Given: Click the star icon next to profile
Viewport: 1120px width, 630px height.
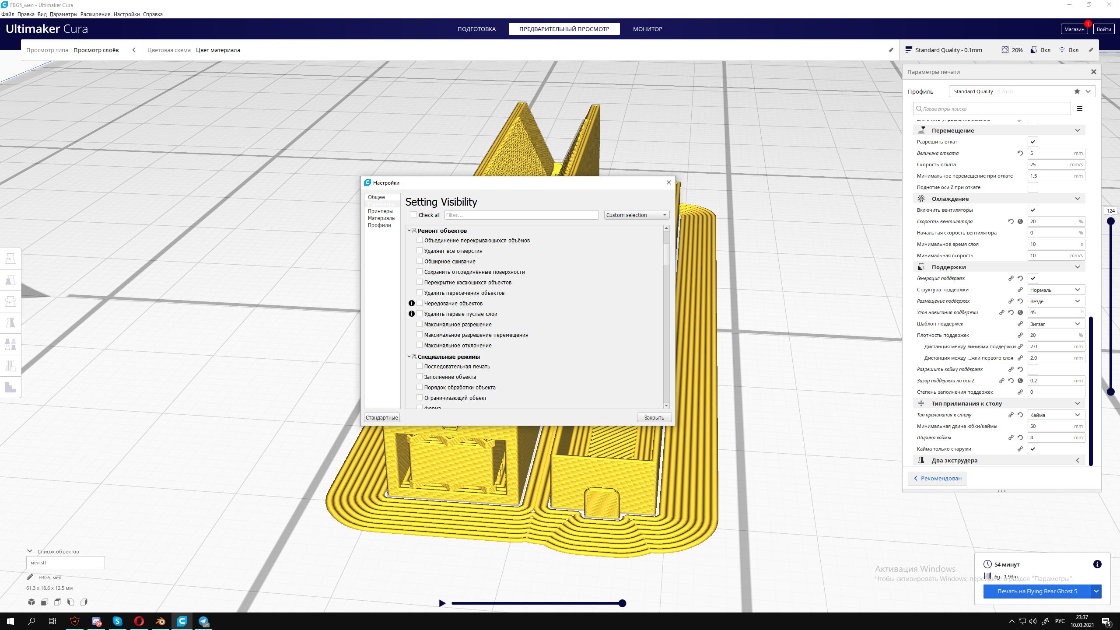Looking at the screenshot, I should click(x=1077, y=91).
